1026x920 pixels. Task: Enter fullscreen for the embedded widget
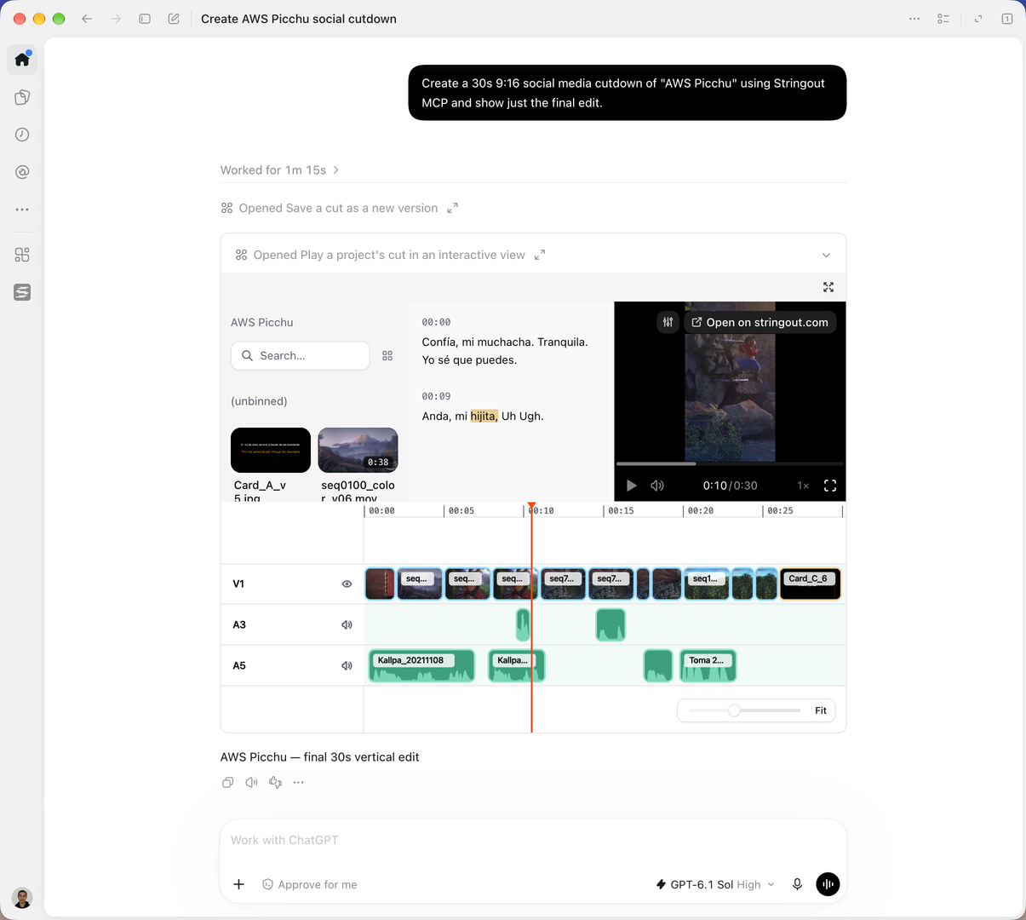(828, 287)
